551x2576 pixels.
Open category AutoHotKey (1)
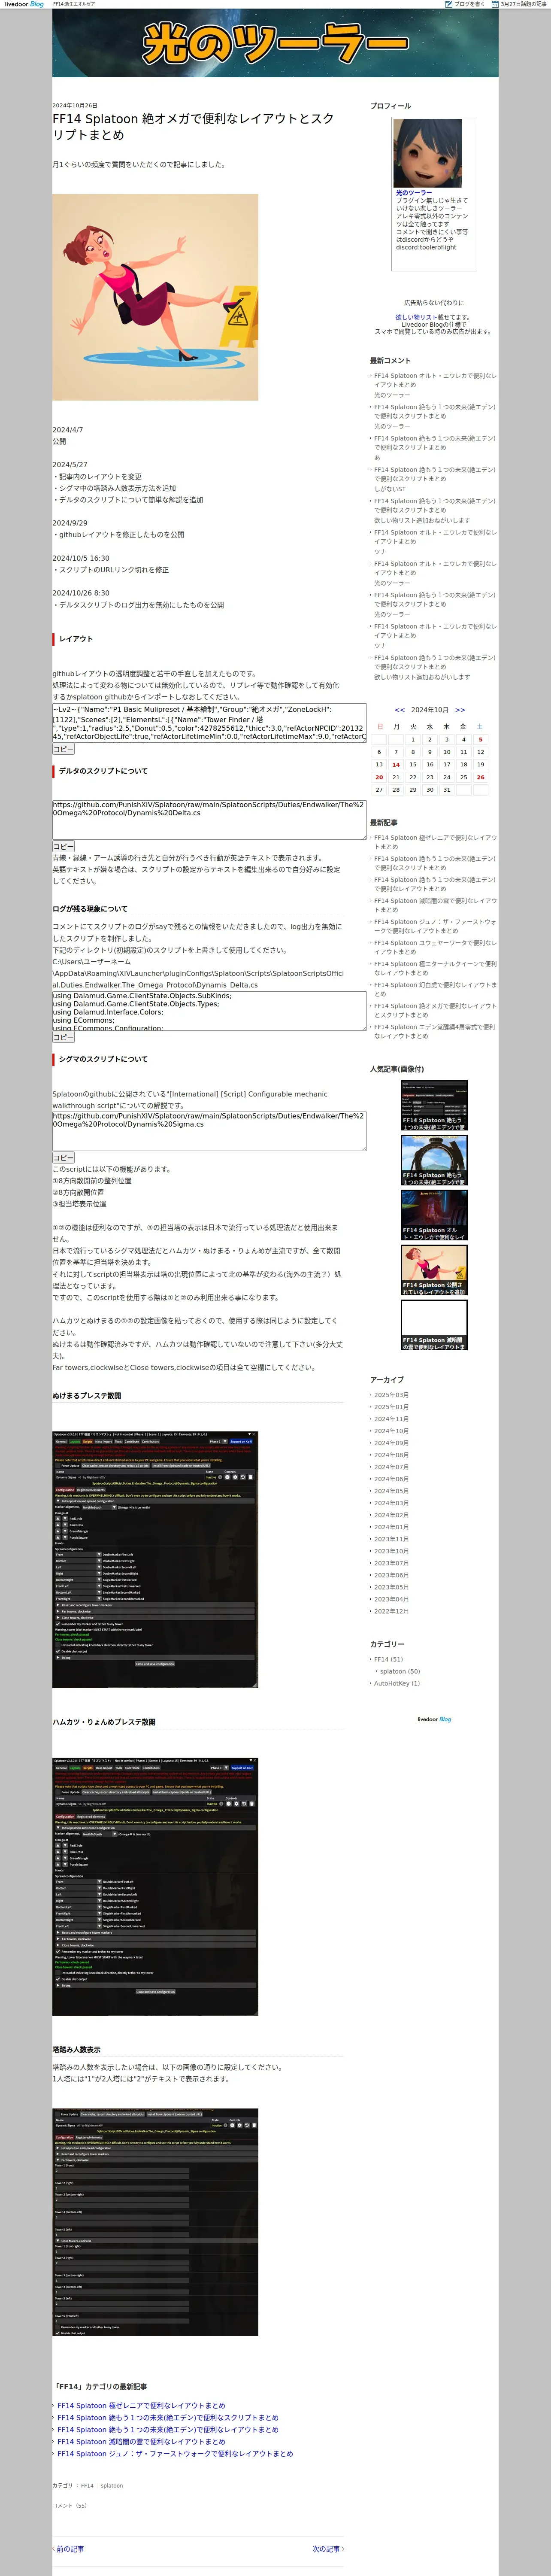397,1683
